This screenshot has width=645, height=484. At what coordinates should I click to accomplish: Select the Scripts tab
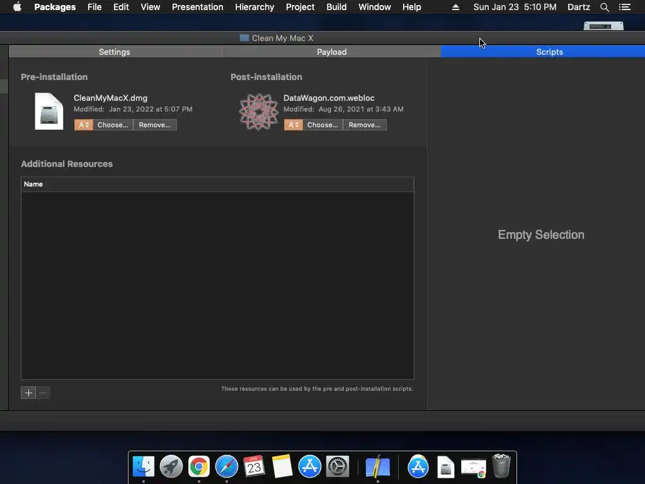[542, 52]
